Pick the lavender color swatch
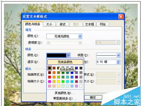The height and width of the screenshot is (106, 141). (76, 86)
